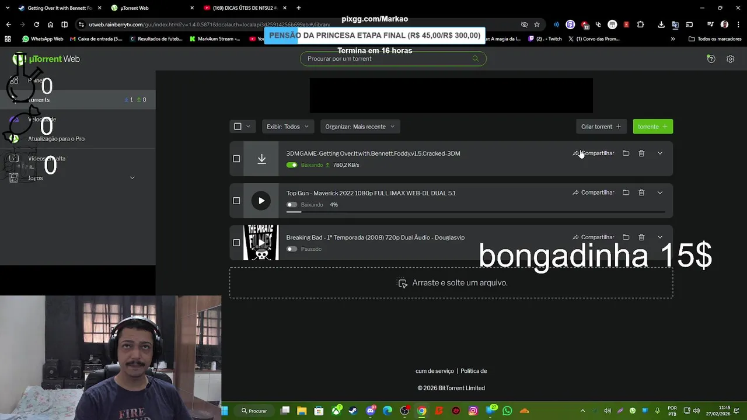Open the Caixa de entrada bookmark

(x=96, y=39)
